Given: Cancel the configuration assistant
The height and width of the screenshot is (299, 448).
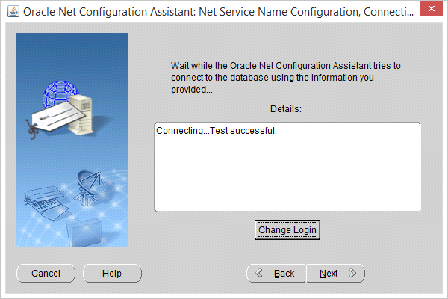Looking at the screenshot, I should pyautogui.click(x=46, y=274).
